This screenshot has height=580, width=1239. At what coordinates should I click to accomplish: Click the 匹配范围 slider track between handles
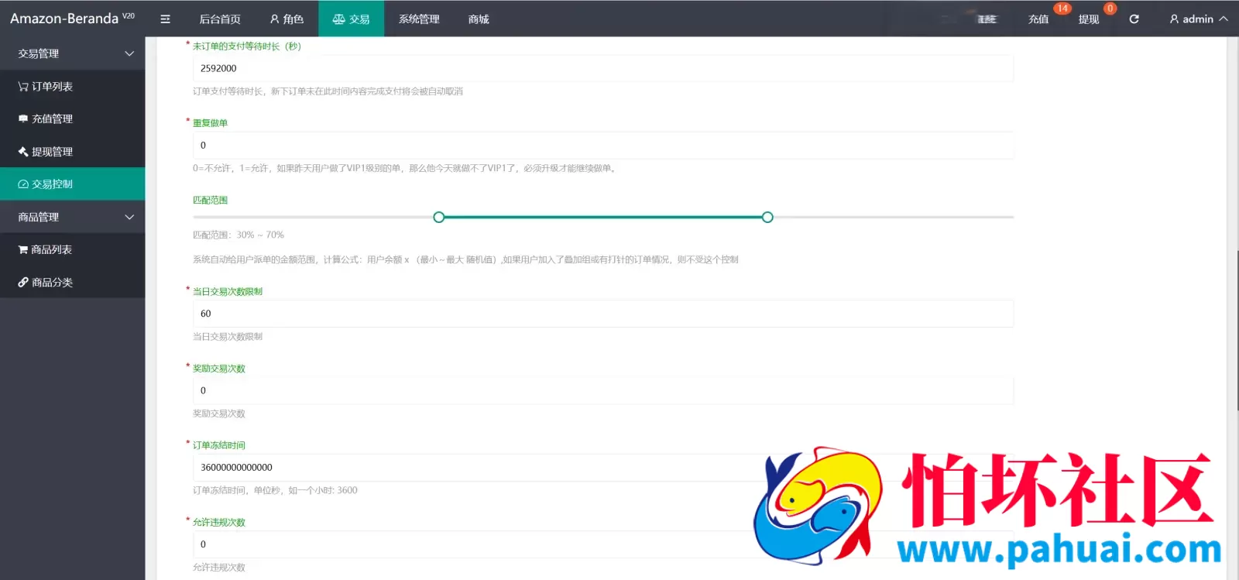coord(603,217)
